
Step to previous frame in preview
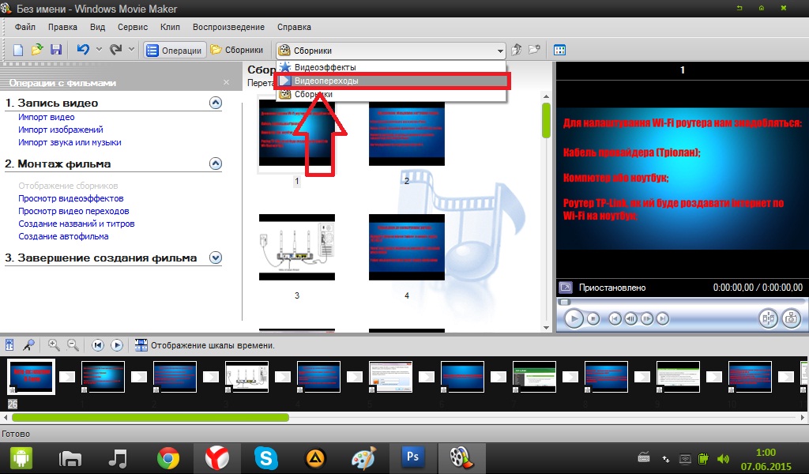(630, 318)
